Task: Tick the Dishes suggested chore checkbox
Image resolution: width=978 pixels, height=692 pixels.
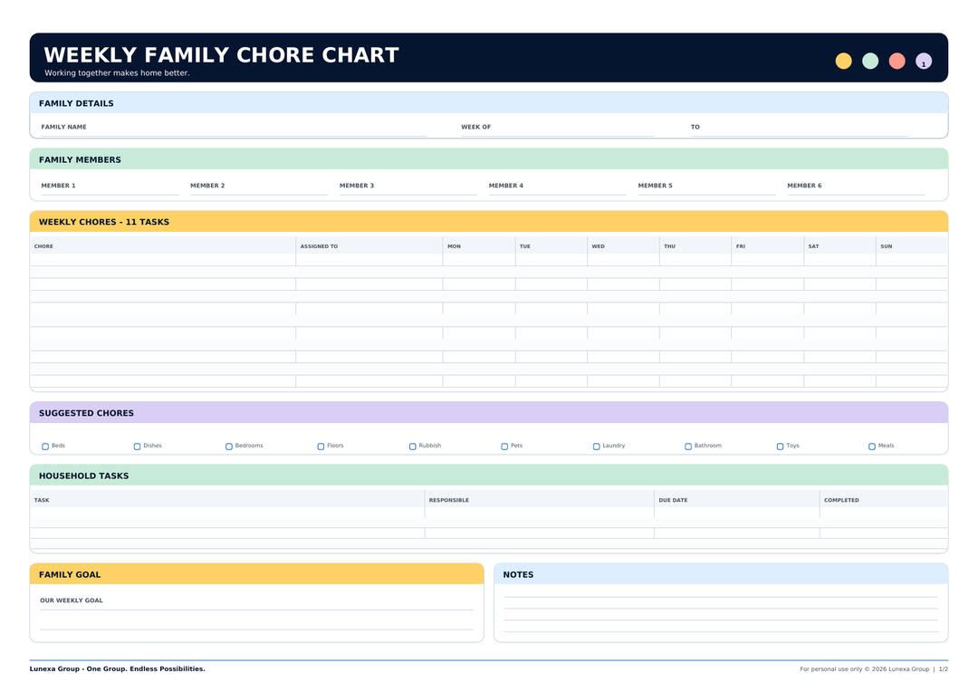Action: tap(137, 447)
